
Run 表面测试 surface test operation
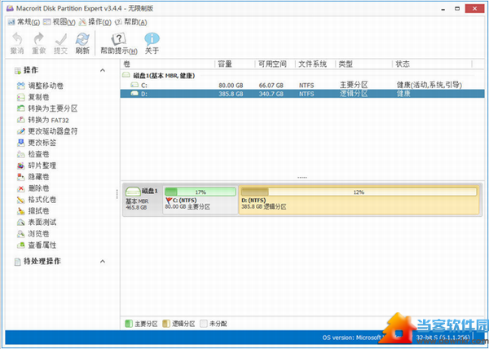click(37, 223)
